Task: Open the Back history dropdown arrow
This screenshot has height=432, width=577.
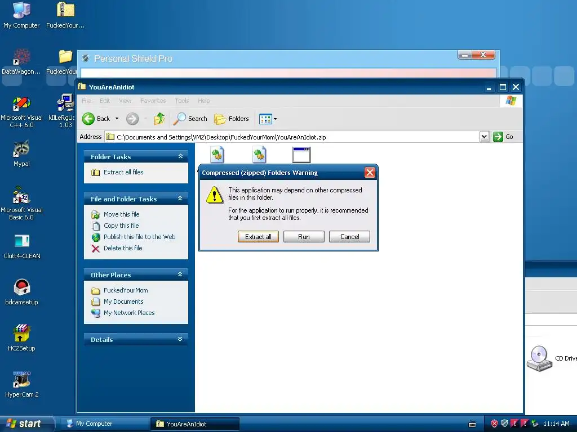Action: [117, 119]
